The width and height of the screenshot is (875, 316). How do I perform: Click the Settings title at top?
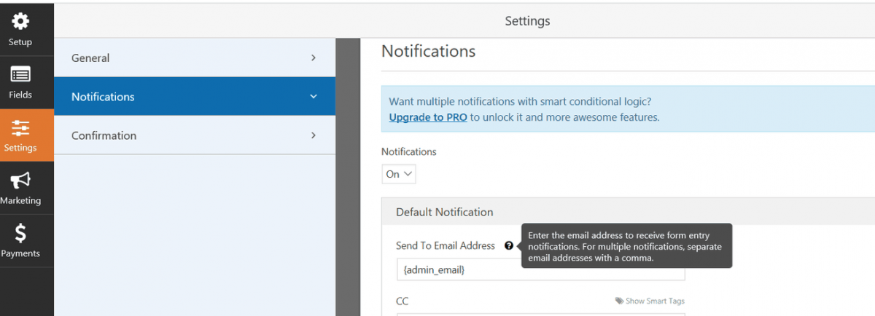527,21
